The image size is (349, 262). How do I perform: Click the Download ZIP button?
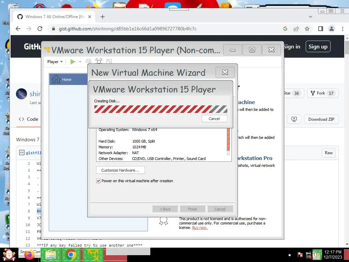321,119
